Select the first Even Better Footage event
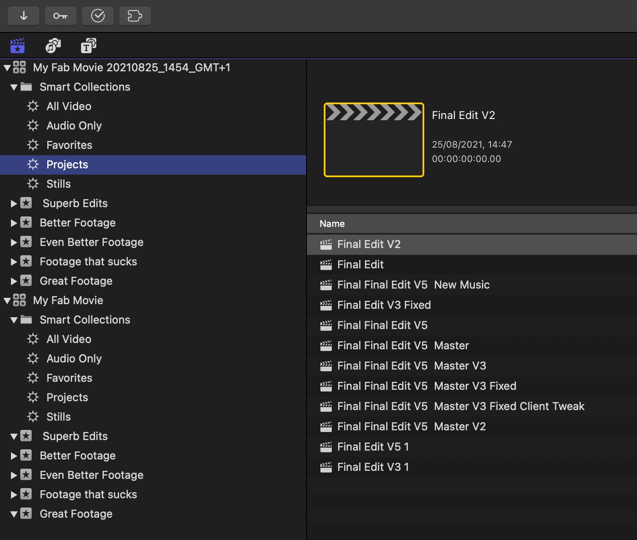This screenshot has width=637, height=540. (153, 242)
